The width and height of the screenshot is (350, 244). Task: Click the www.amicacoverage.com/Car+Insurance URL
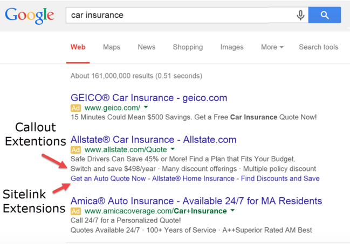155,211
